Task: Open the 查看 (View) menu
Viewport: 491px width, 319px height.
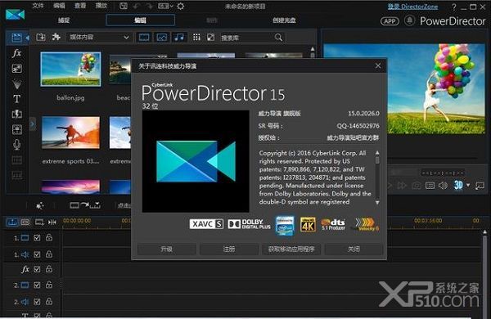Action: (80, 6)
